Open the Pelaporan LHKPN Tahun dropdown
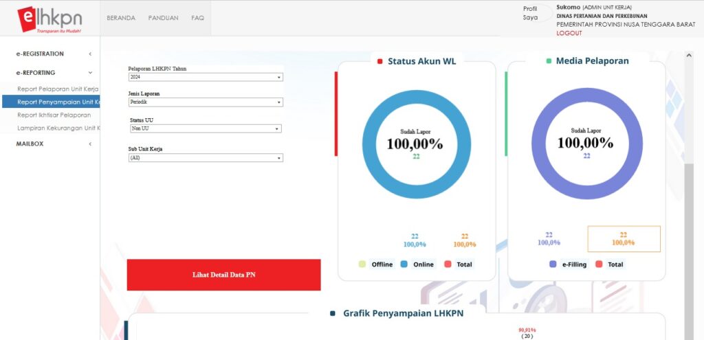 click(x=206, y=78)
